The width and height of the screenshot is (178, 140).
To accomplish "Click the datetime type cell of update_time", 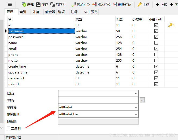I will [x=95, y=72].
